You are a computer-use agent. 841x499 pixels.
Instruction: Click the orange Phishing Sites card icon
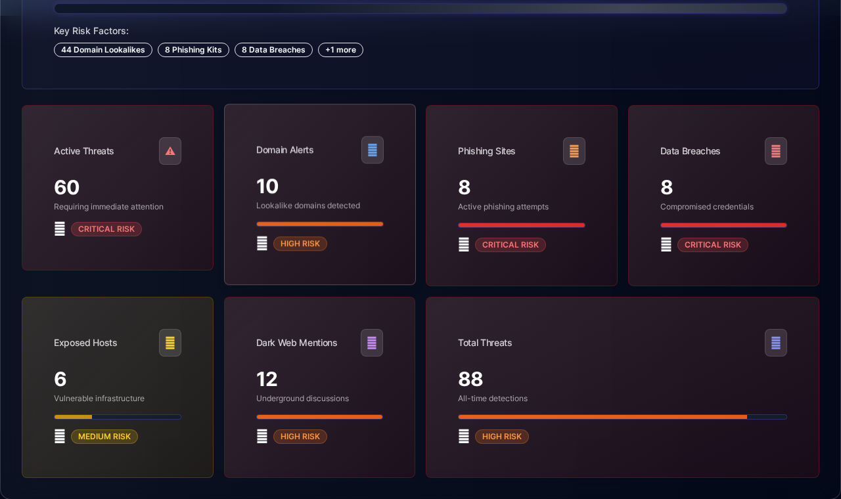pyautogui.click(x=574, y=151)
